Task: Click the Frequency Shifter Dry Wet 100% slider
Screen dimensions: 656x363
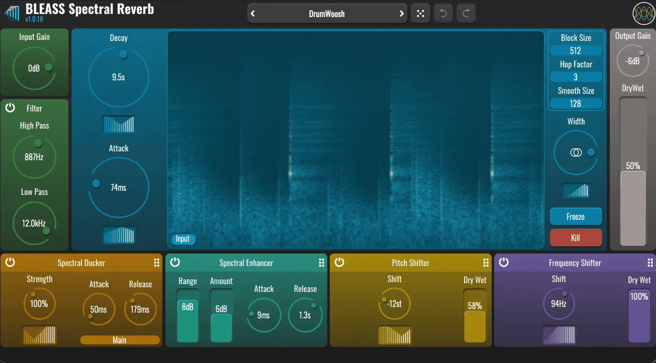Action: (639, 316)
